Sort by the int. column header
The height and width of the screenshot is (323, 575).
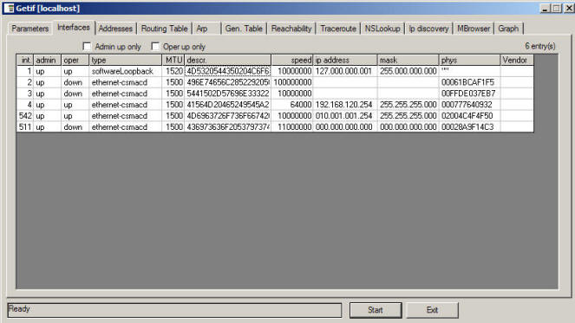[x=25, y=60]
